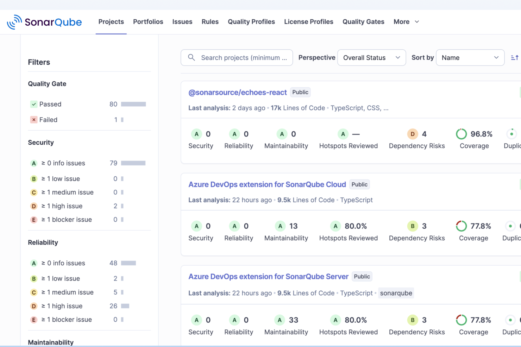
Task: Click Security rating E badge in filters
Action: tap(34, 220)
